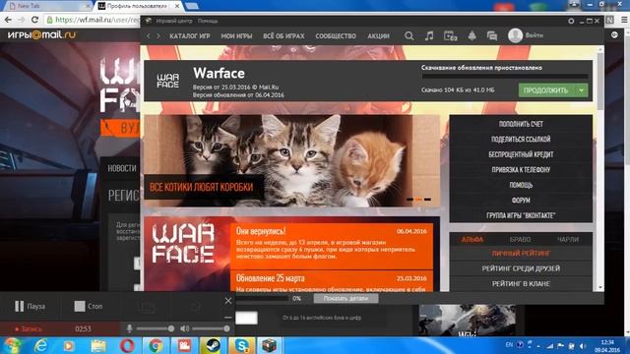This screenshot has width=630, height=354.
Task: Open the music note player icon
Action: pyautogui.click(x=429, y=36)
